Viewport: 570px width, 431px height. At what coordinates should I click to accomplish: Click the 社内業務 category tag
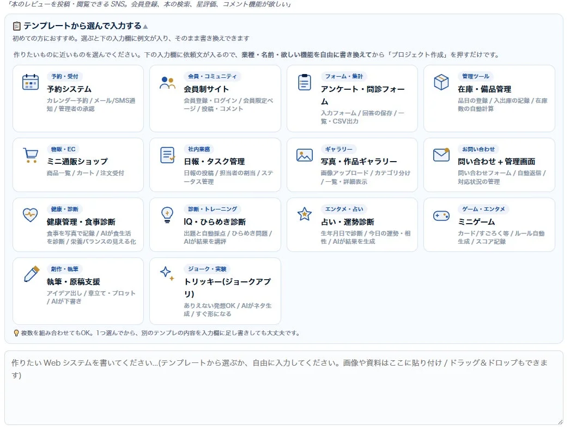coord(199,149)
